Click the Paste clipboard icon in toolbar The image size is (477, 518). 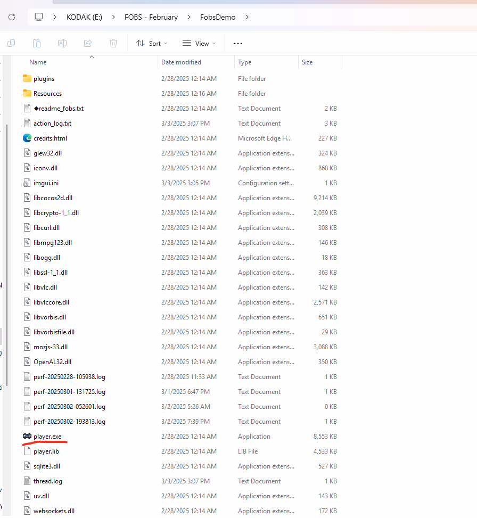[x=37, y=43]
